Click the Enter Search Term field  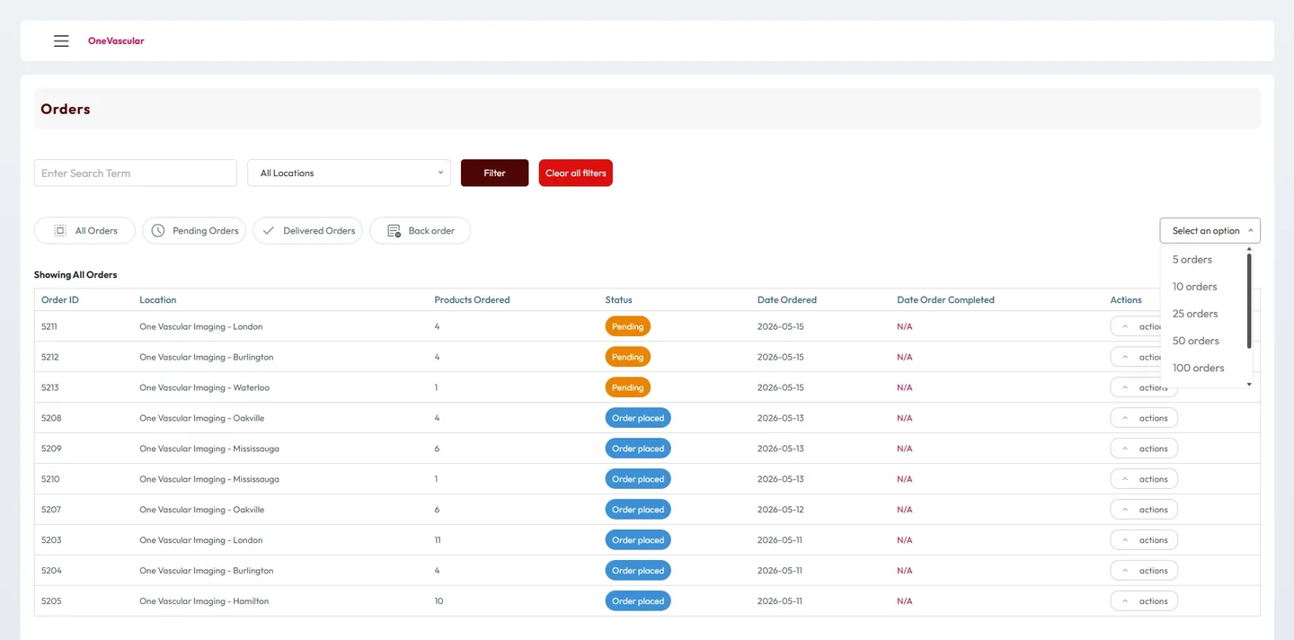(x=136, y=173)
